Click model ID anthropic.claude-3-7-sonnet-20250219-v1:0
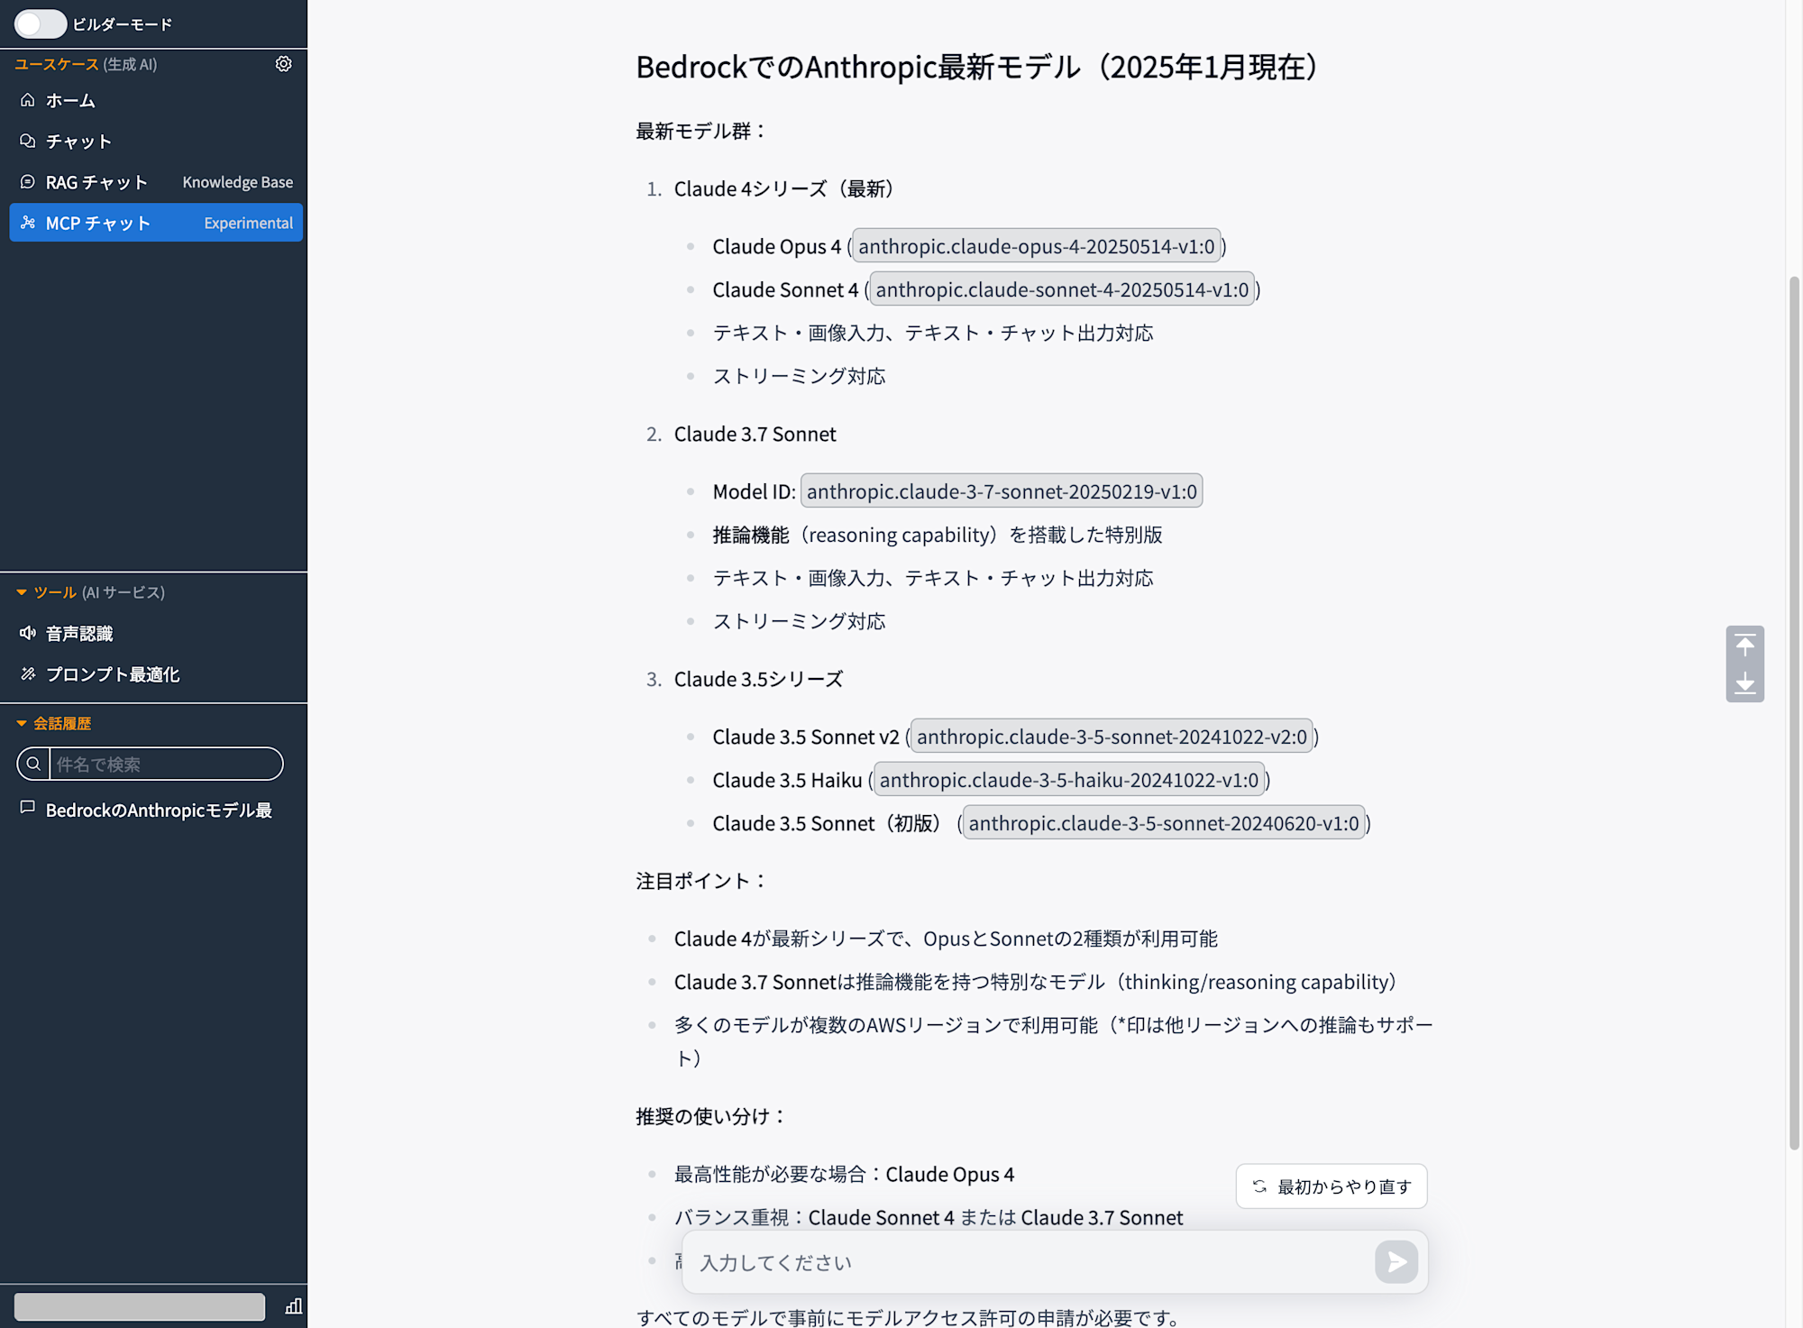 [x=1002, y=491]
